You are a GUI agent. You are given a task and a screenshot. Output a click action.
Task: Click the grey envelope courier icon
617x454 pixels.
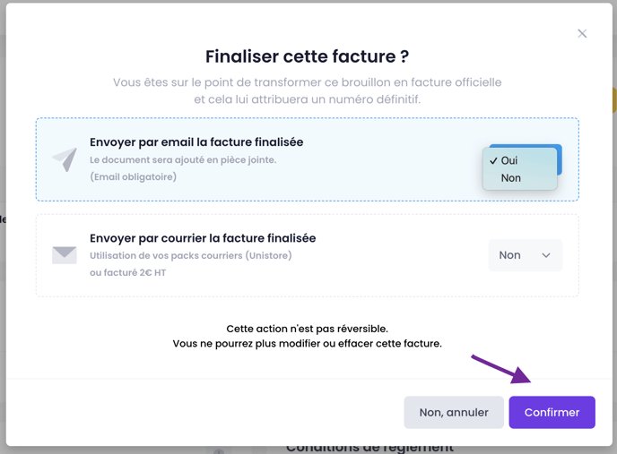(65, 255)
